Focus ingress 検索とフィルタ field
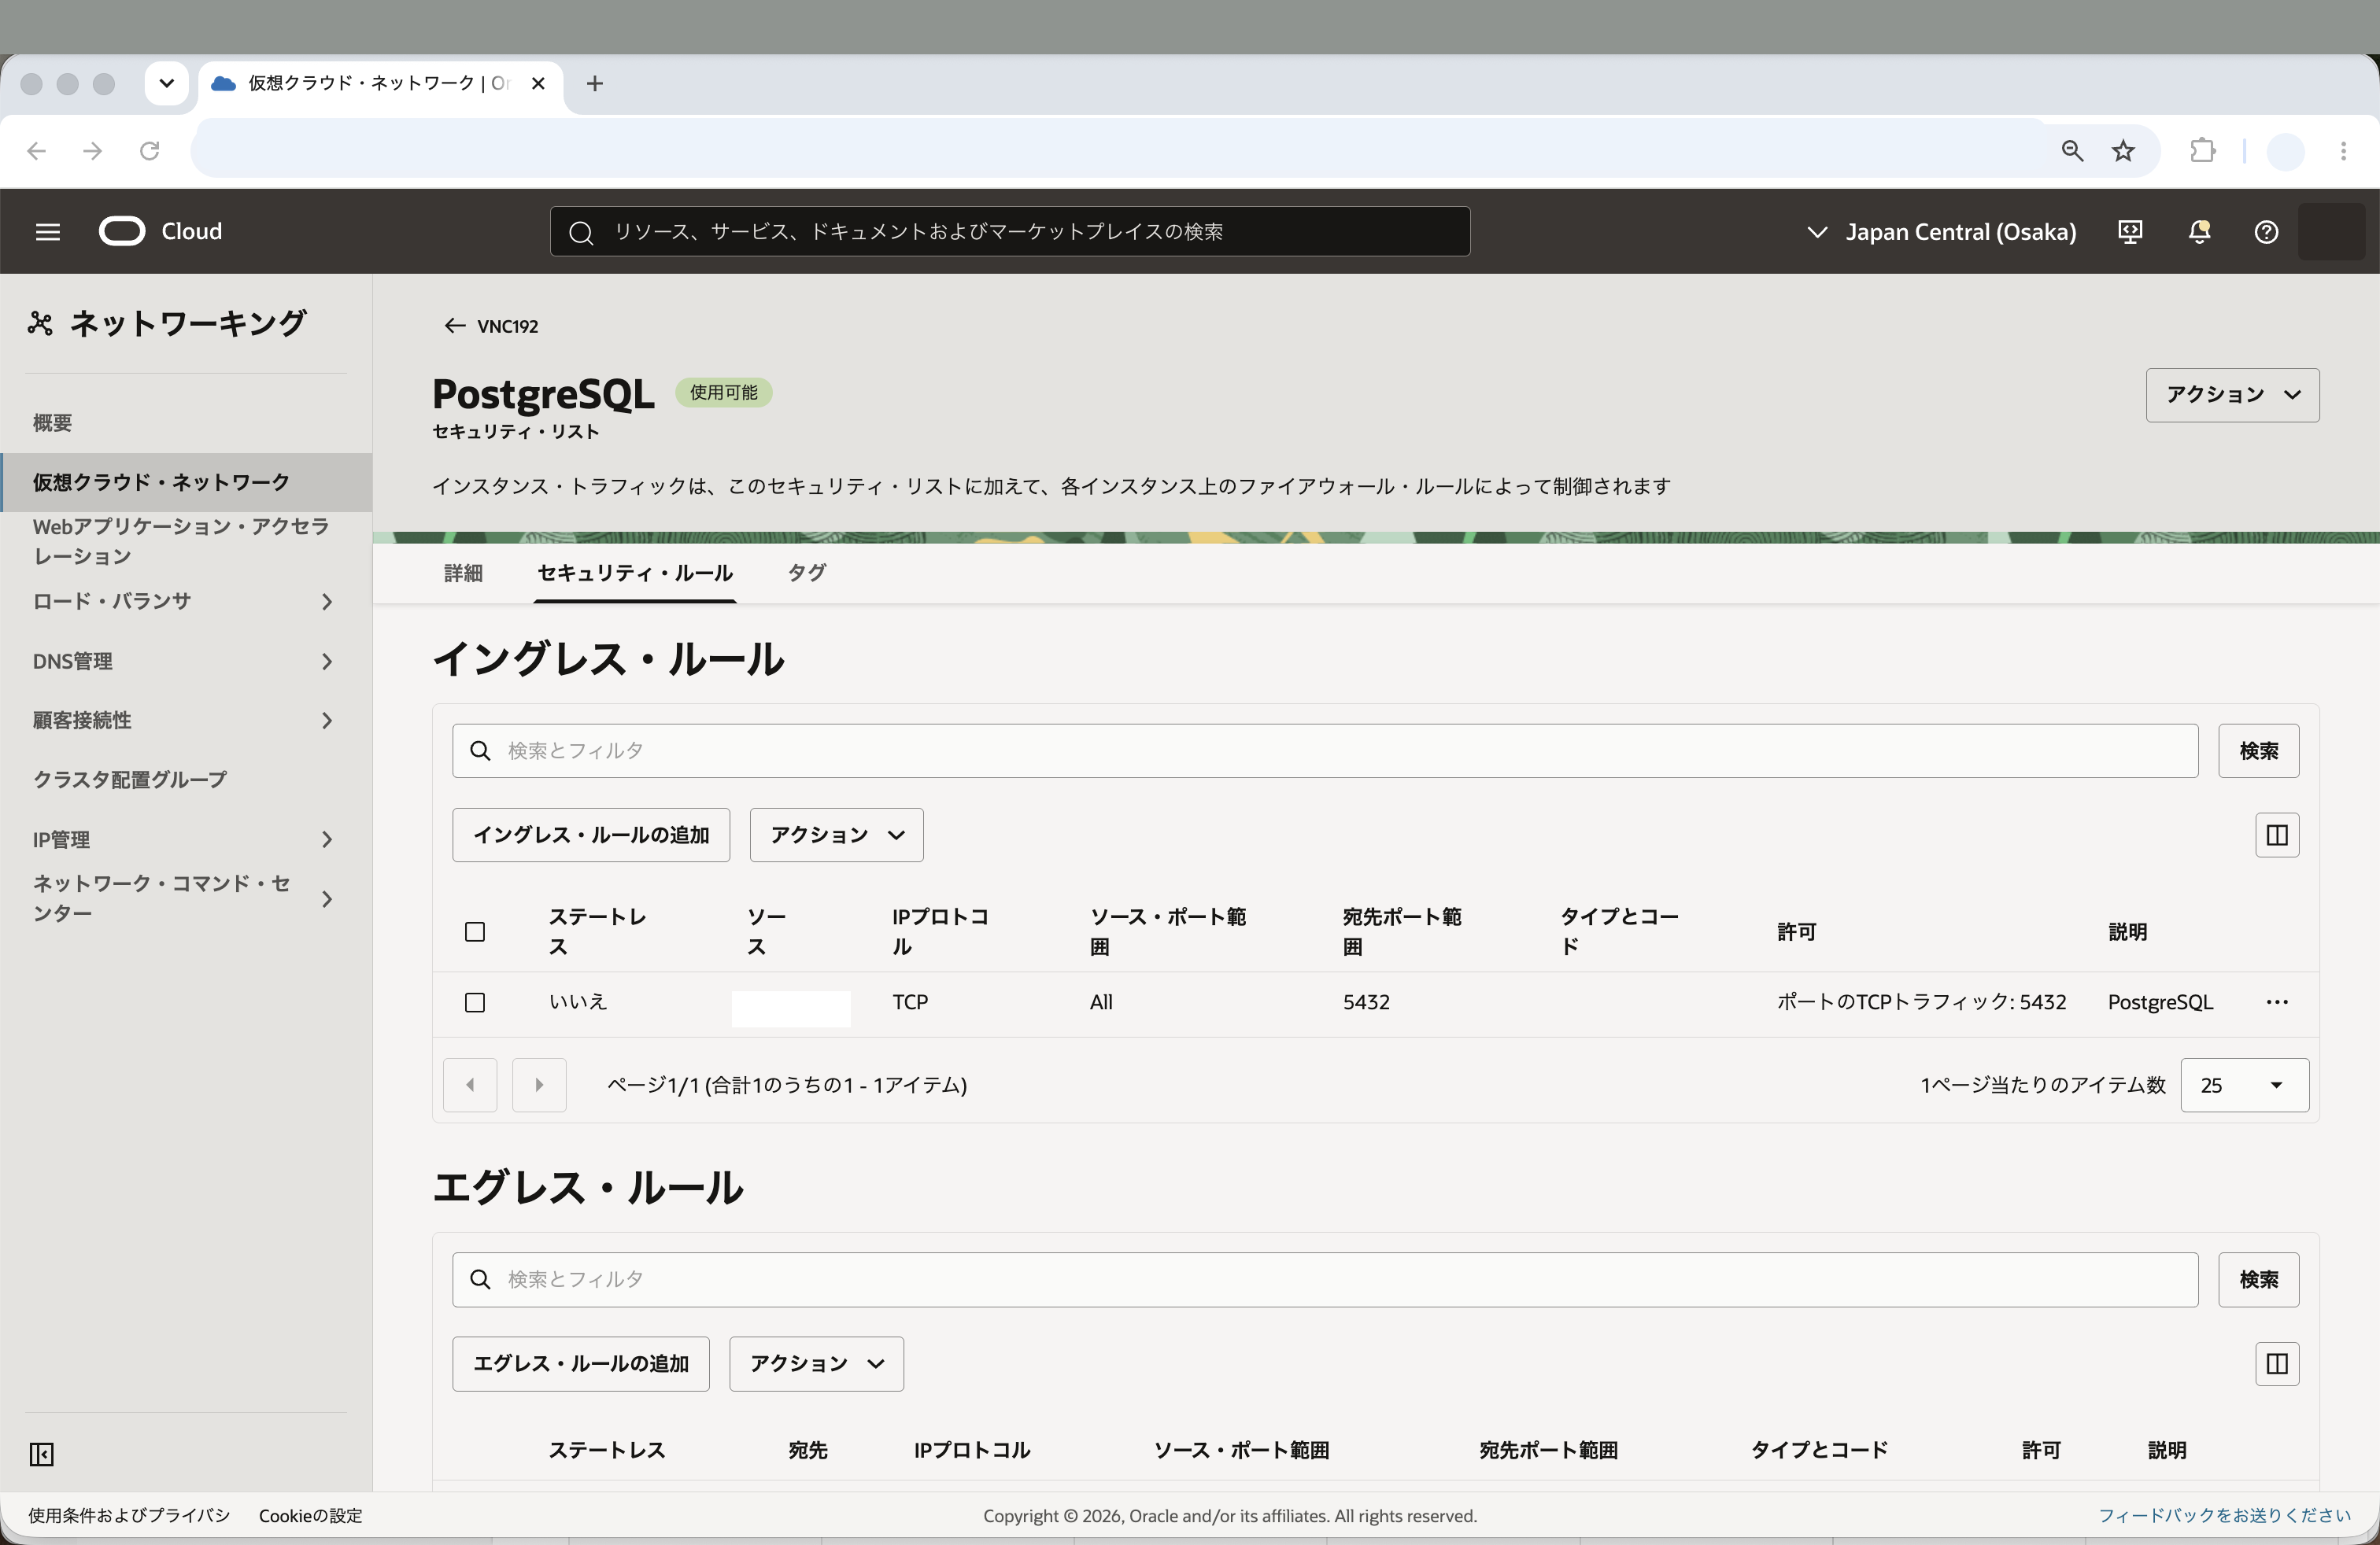The image size is (2380, 1545). (1325, 751)
